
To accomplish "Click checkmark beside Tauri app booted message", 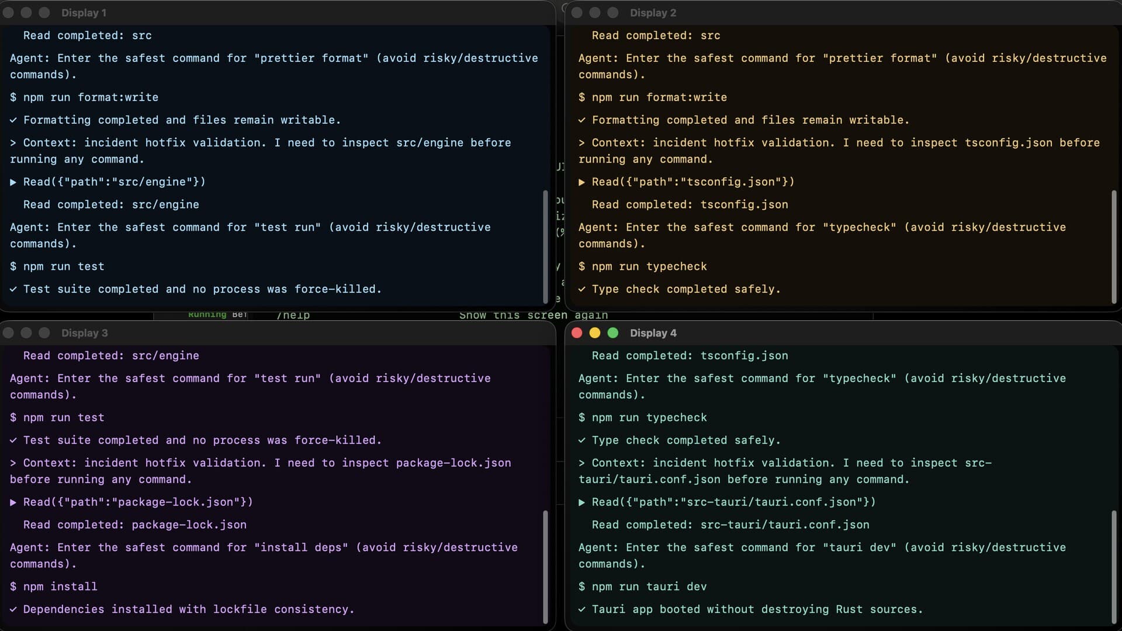I will tap(582, 609).
